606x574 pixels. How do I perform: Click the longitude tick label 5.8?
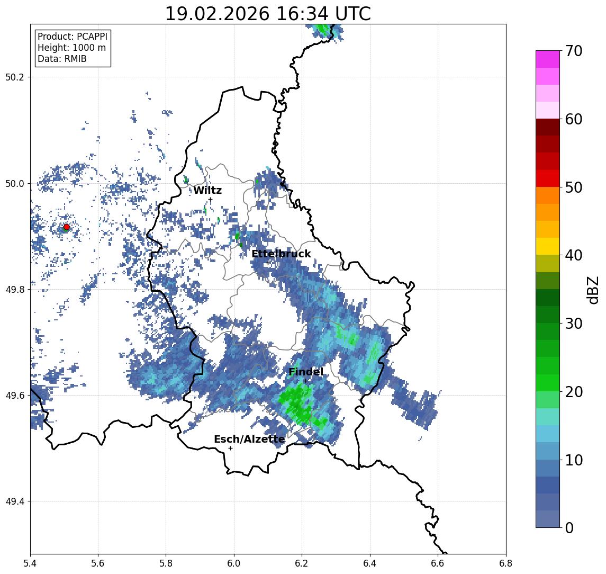click(166, 563)
